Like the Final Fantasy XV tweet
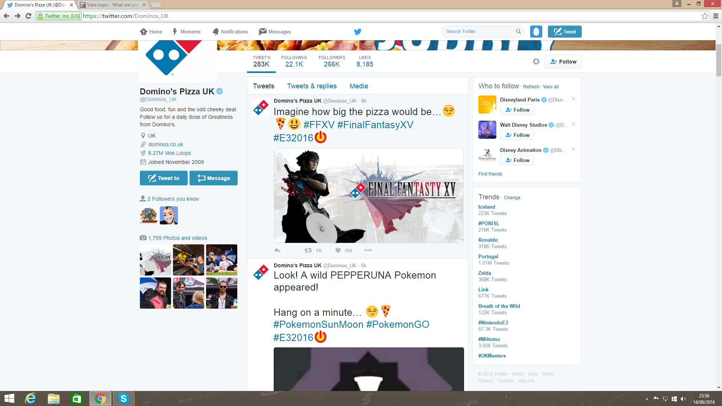This screenshot has height=406, width=722. click(338, 250)
